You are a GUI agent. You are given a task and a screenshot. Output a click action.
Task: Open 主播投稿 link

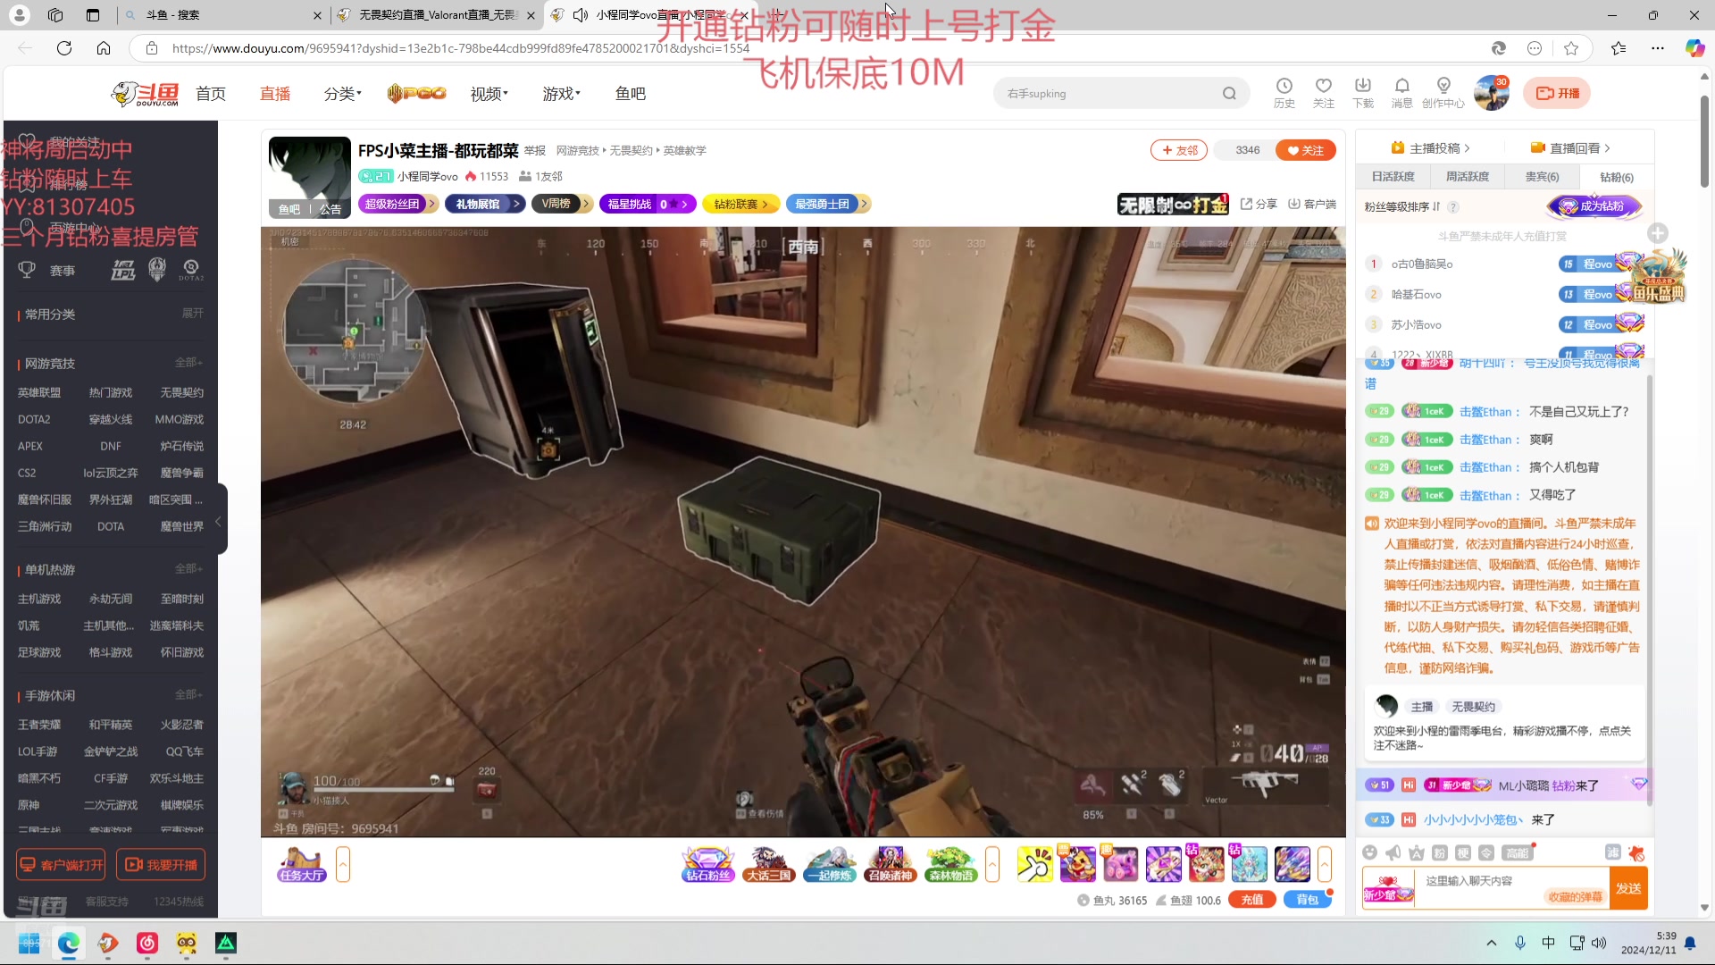(x=1430, y=148)
